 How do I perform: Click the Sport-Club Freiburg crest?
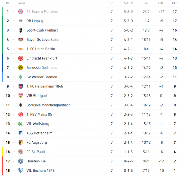coord(21,30)
